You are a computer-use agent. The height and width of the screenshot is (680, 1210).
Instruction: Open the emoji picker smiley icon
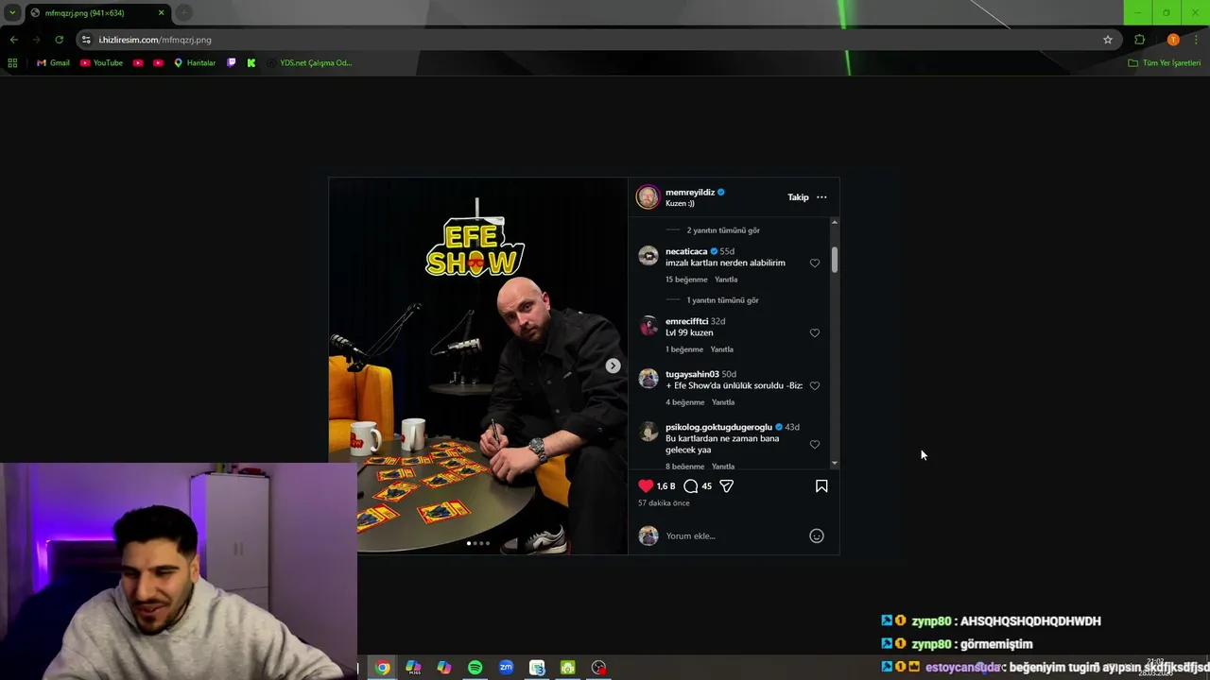click(x=817, y=535)
